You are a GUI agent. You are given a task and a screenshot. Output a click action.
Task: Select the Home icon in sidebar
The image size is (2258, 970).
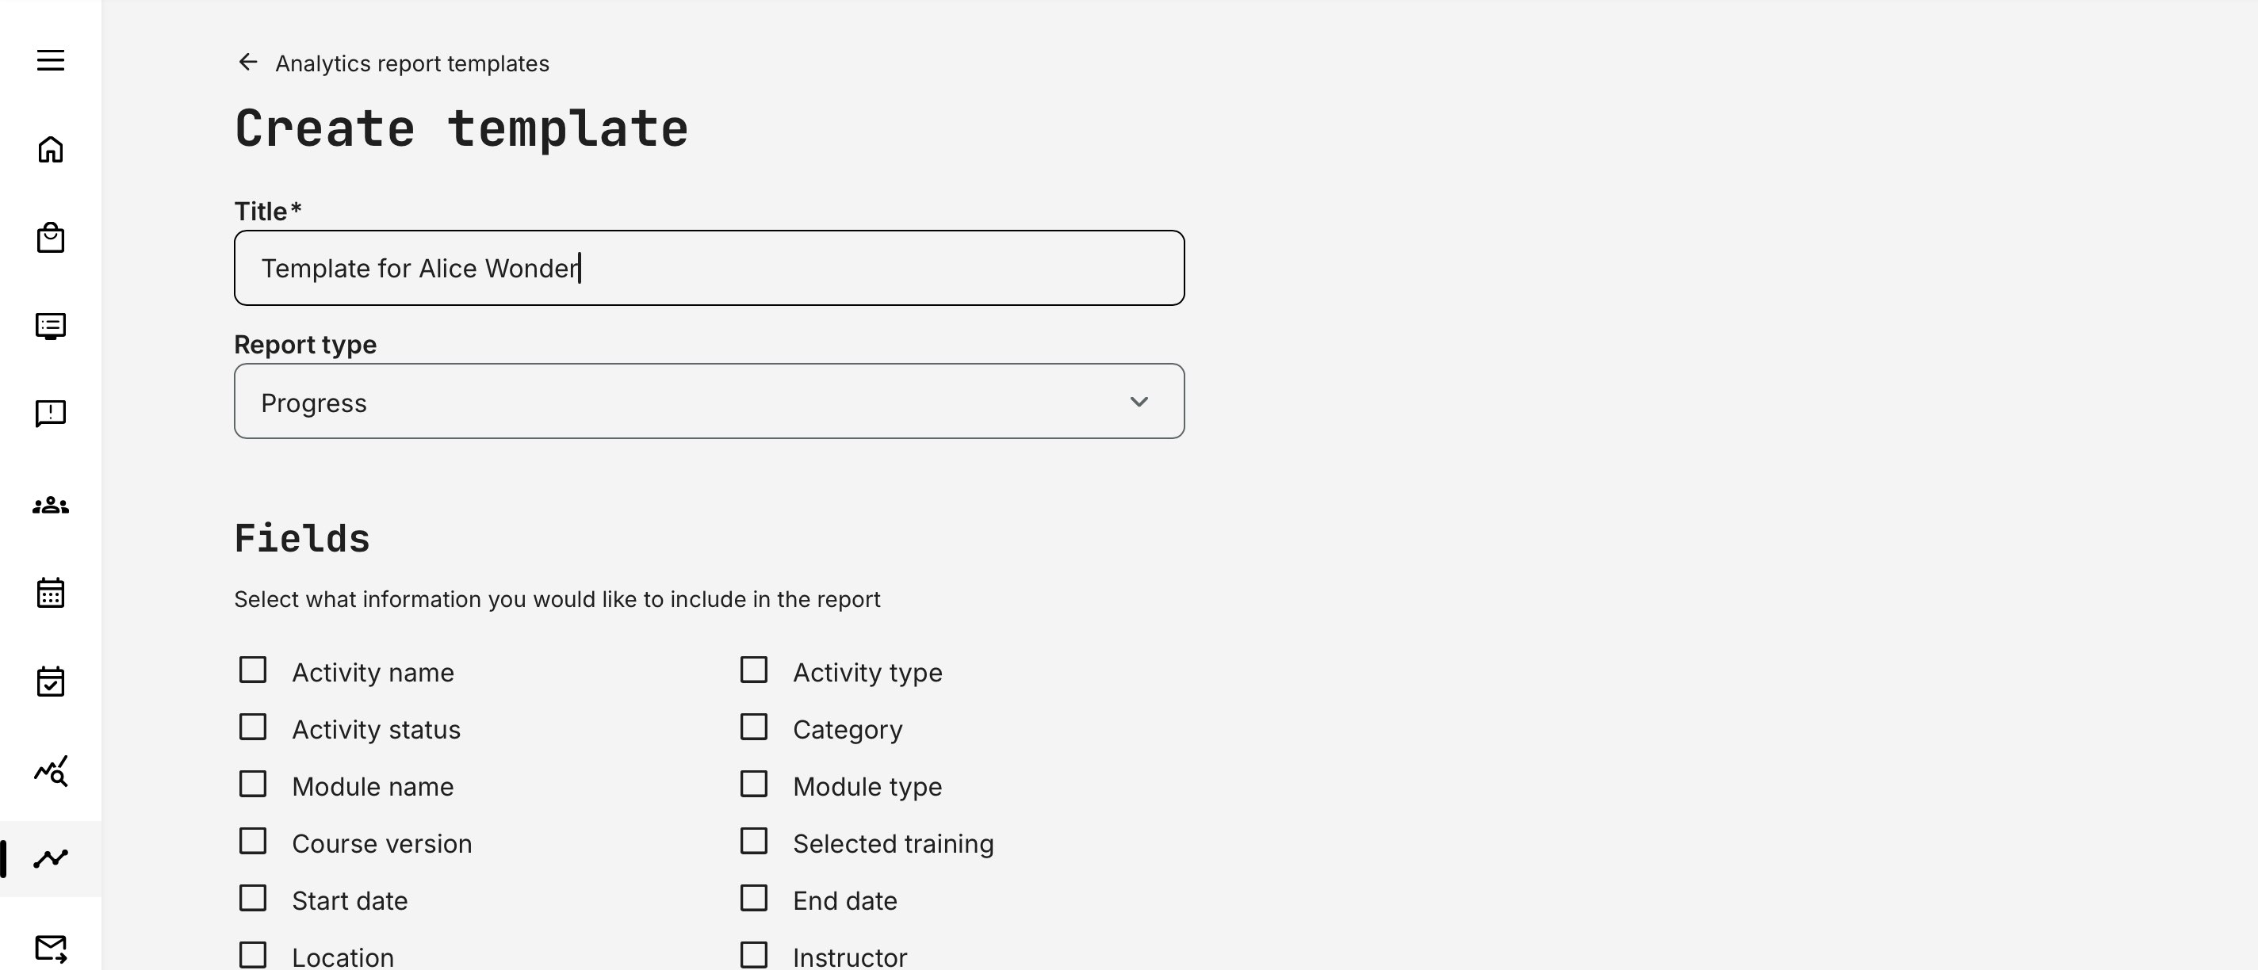click(51, 150)
